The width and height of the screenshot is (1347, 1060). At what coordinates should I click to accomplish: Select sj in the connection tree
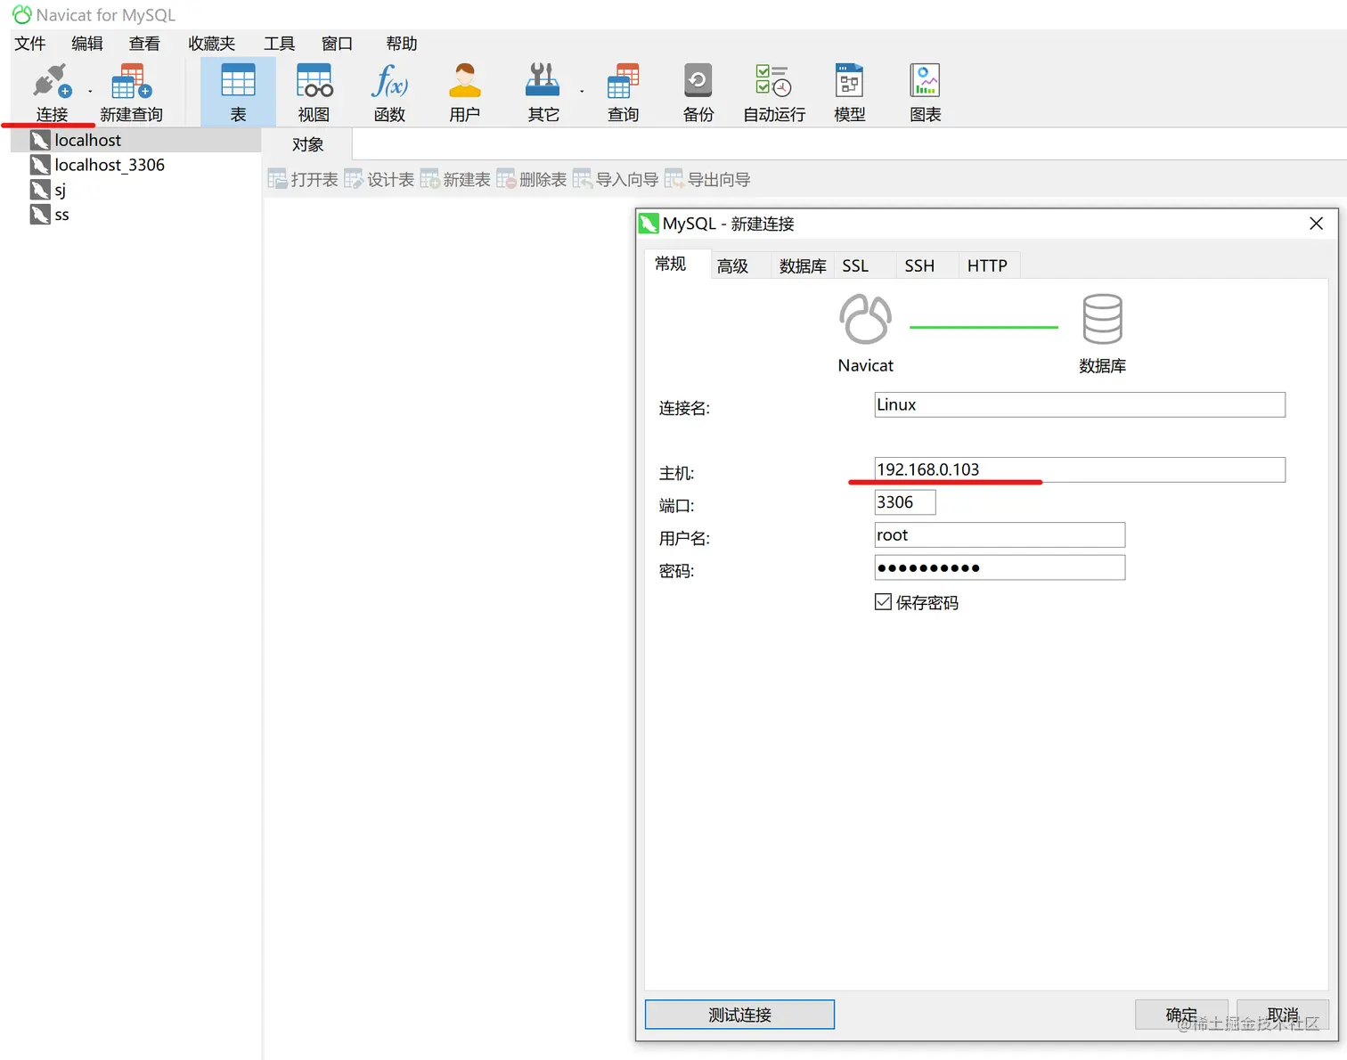click(x=60, y=190)
